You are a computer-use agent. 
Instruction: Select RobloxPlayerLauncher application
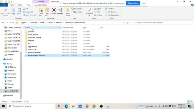tap(67, 55)
